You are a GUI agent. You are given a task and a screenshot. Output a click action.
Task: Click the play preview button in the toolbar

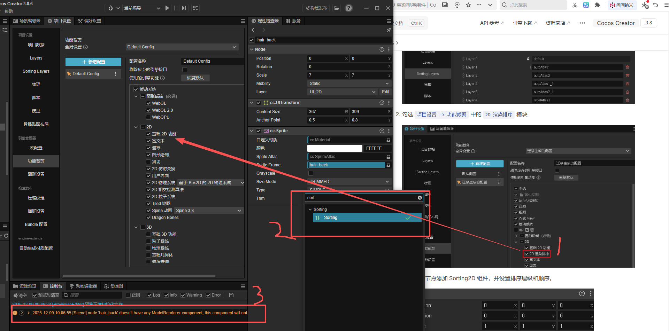pos(167,8)
